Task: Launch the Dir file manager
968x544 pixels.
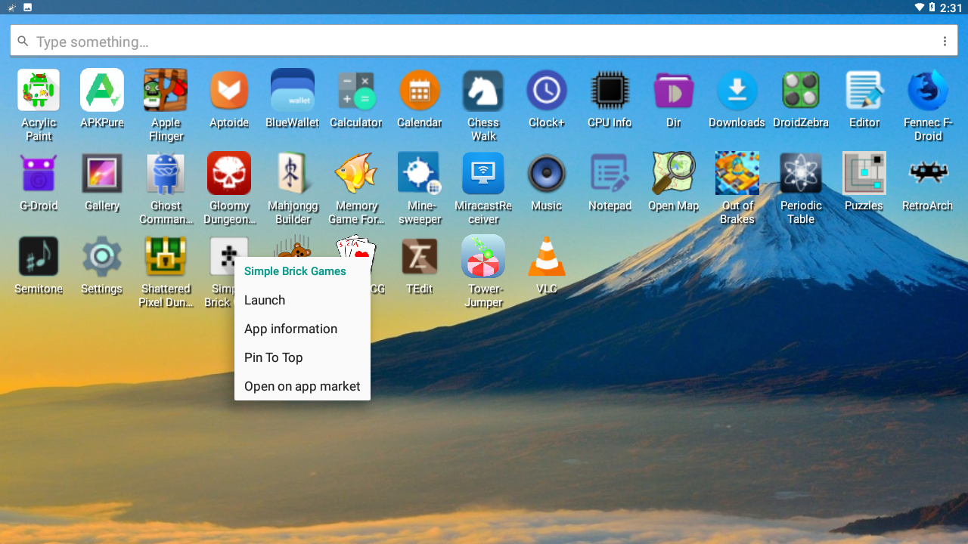Action: tap(674, 91)
